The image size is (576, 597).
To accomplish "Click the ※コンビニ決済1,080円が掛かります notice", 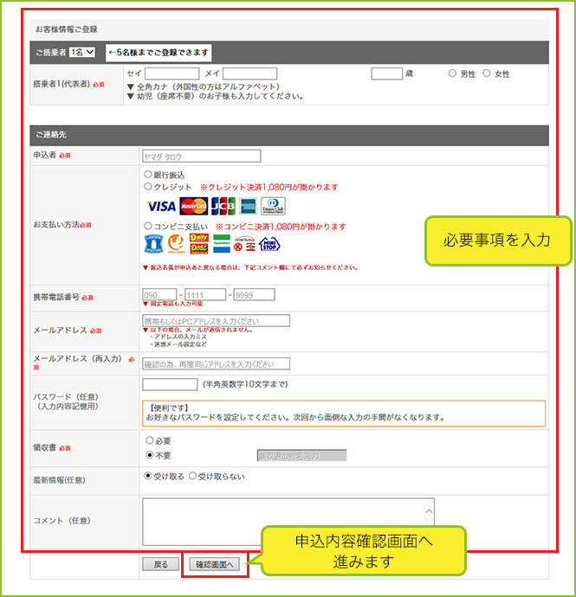I will 281,227.
